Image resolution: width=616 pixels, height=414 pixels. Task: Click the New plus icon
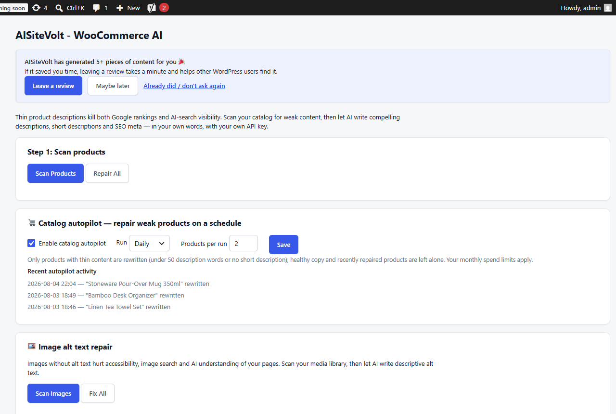pyautogui.click(x=120, y=8)
